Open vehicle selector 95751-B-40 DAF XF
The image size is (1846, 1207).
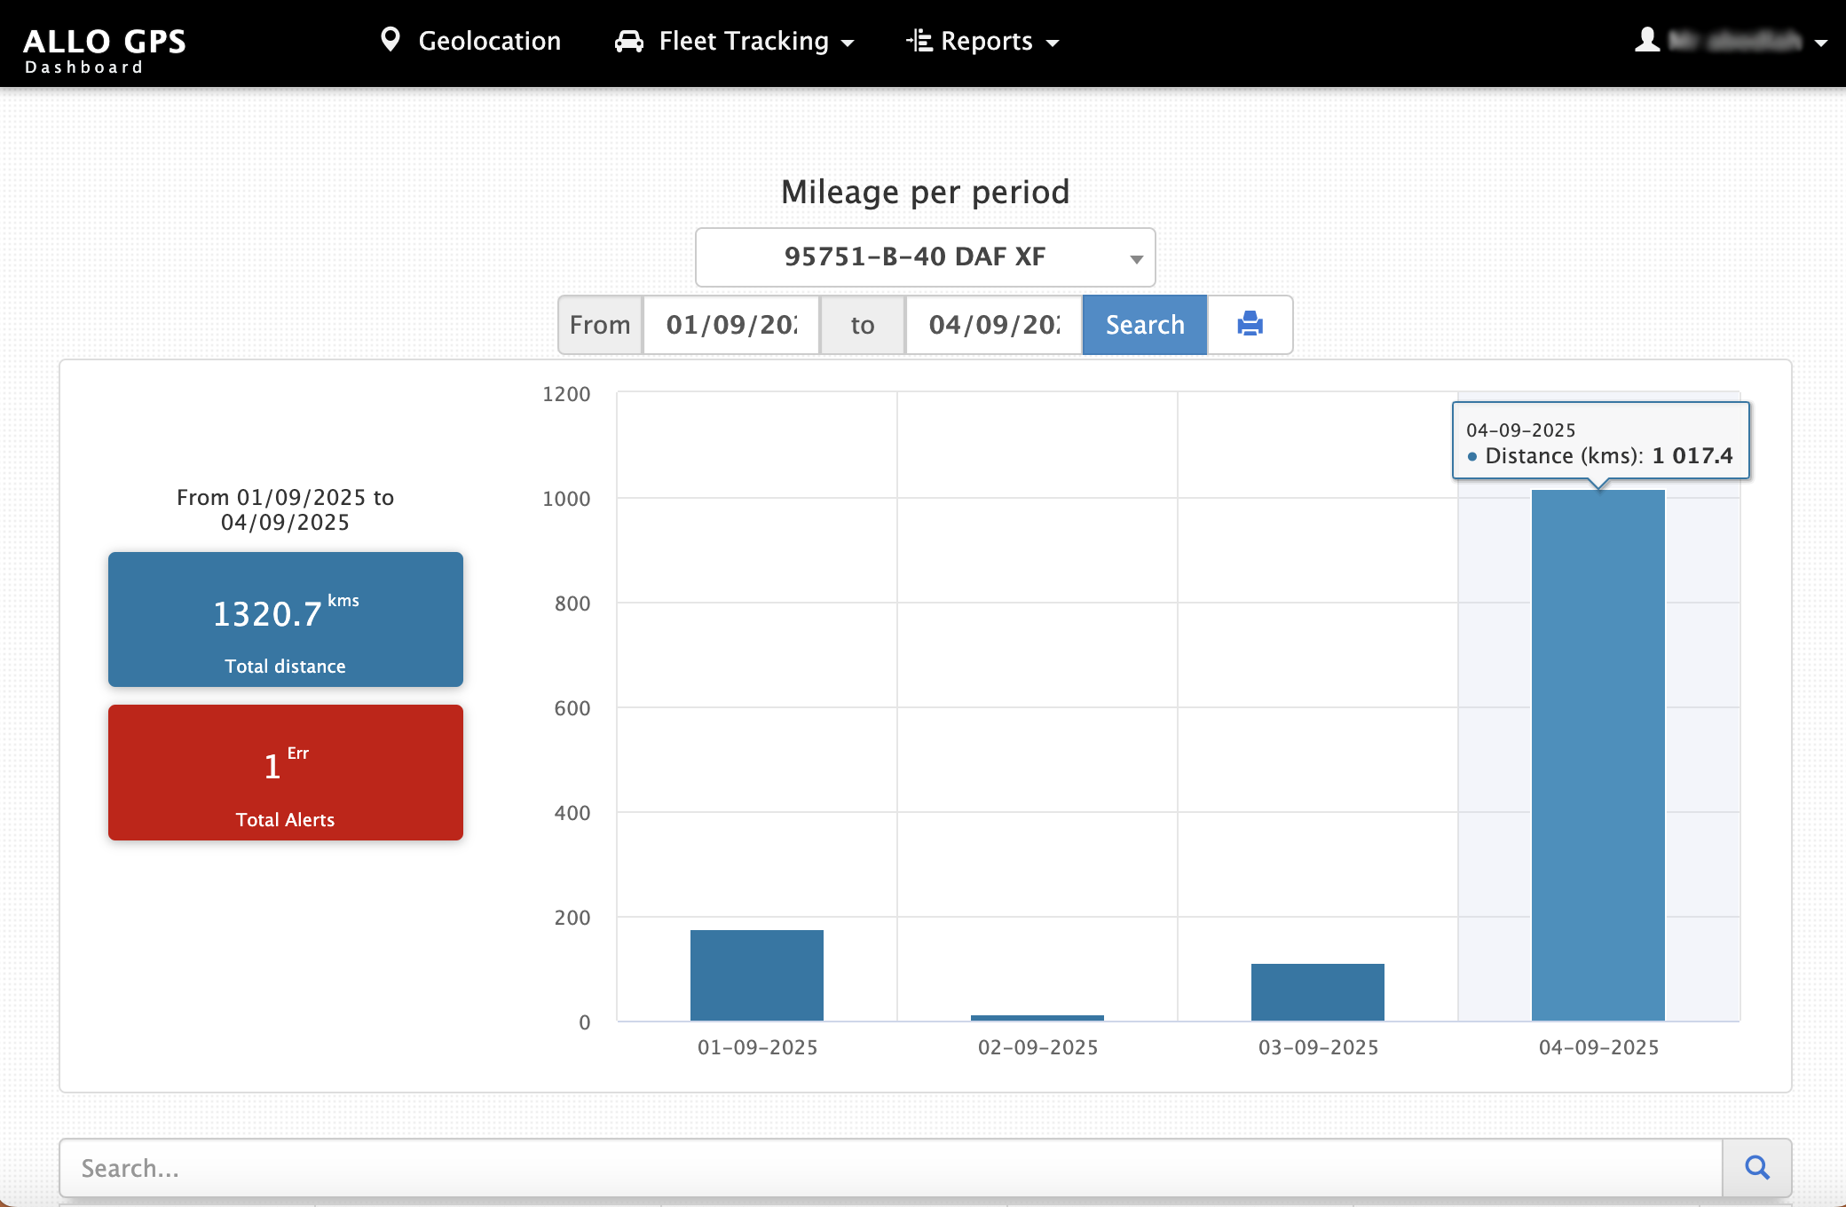tap(925, 257)
